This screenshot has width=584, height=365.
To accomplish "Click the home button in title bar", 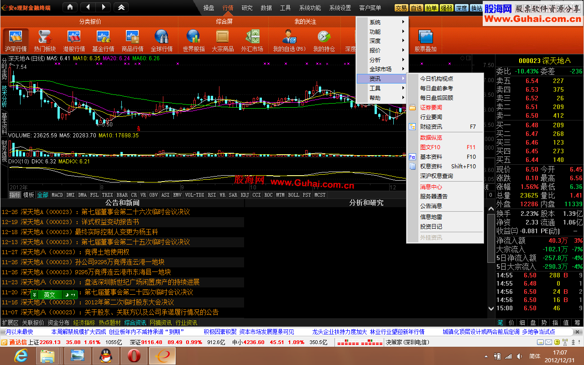I will pos(69,7).
